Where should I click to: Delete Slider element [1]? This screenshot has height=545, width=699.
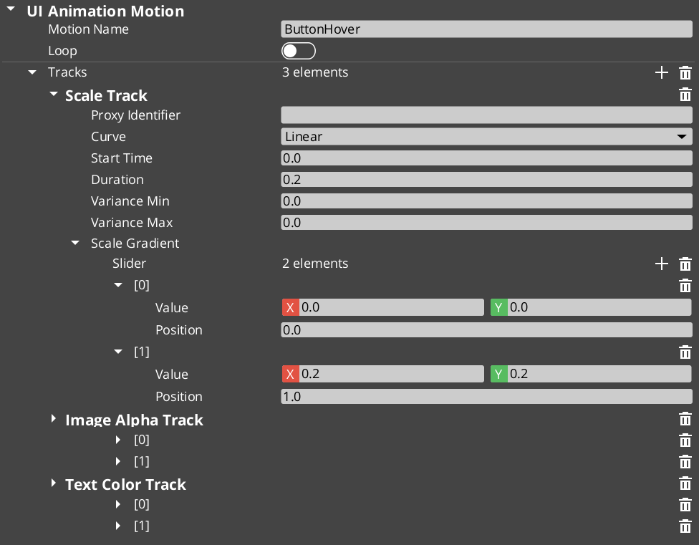tap(685, 352)
